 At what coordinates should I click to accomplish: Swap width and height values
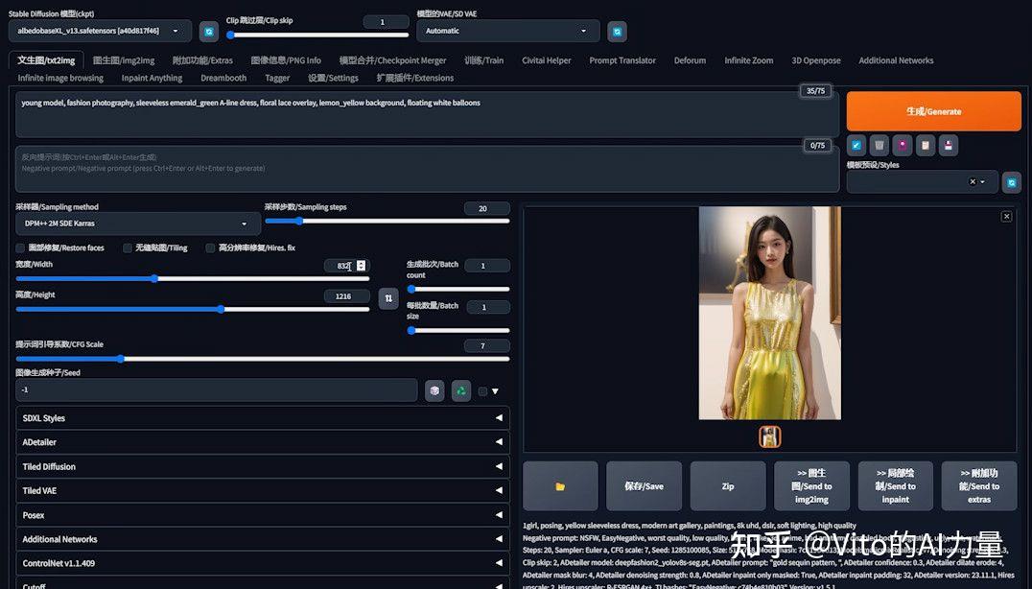point(388,298)
